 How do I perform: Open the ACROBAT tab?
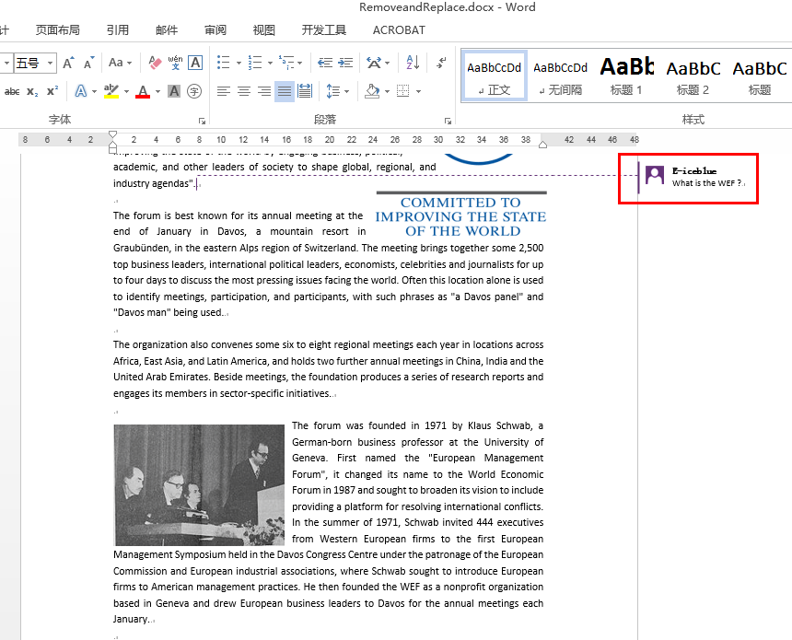(x=399, y=30)
